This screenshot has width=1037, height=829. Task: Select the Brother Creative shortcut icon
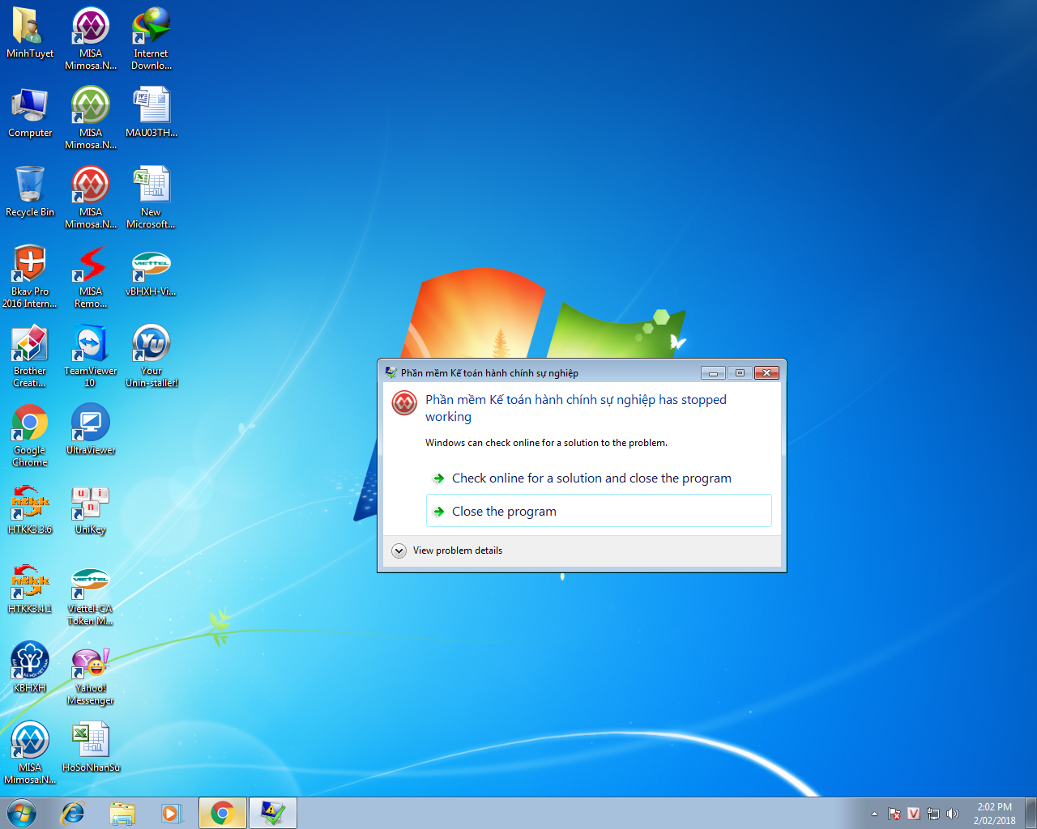(x=30, y=355)
